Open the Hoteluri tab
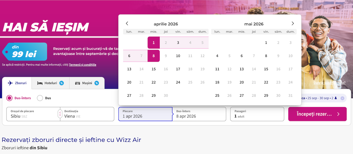The image size is (353, 154). tap(51, 83)
